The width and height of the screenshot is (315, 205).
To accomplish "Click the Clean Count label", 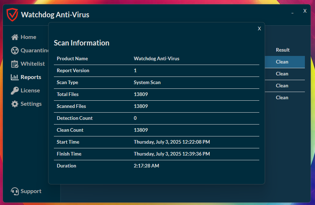I will click(x=70, y=130).
